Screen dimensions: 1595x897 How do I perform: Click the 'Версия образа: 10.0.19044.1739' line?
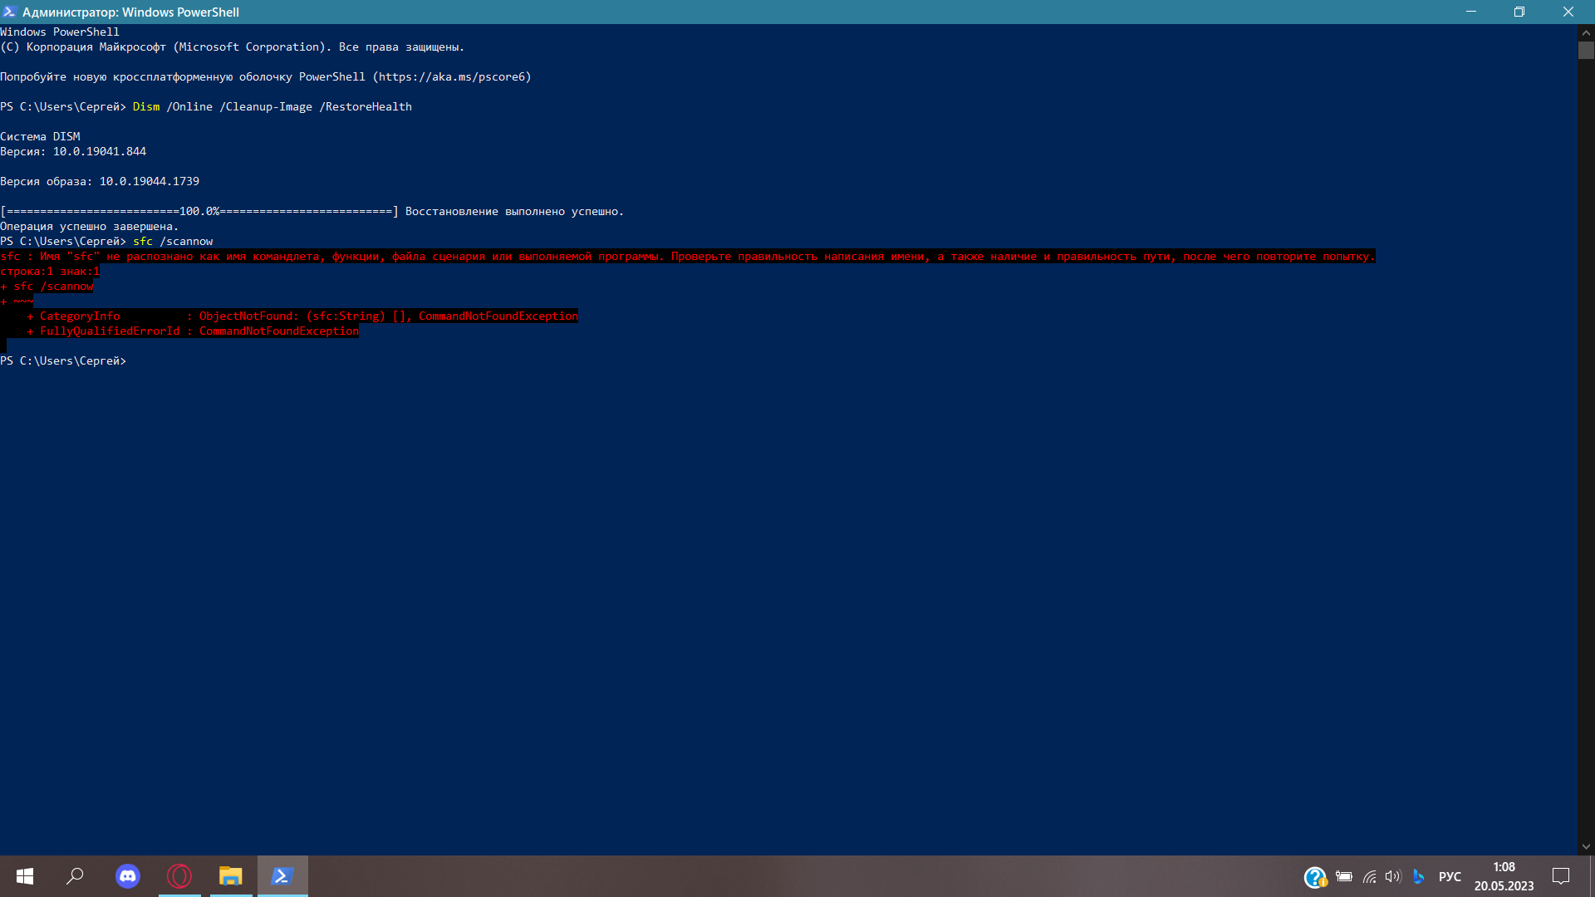(100, 182)
